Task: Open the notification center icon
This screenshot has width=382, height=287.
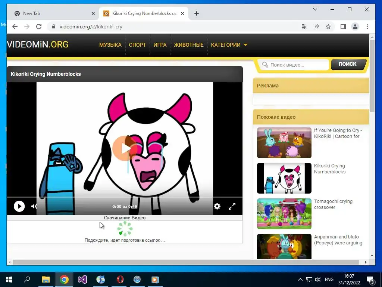Action: [x=370, y=280]
